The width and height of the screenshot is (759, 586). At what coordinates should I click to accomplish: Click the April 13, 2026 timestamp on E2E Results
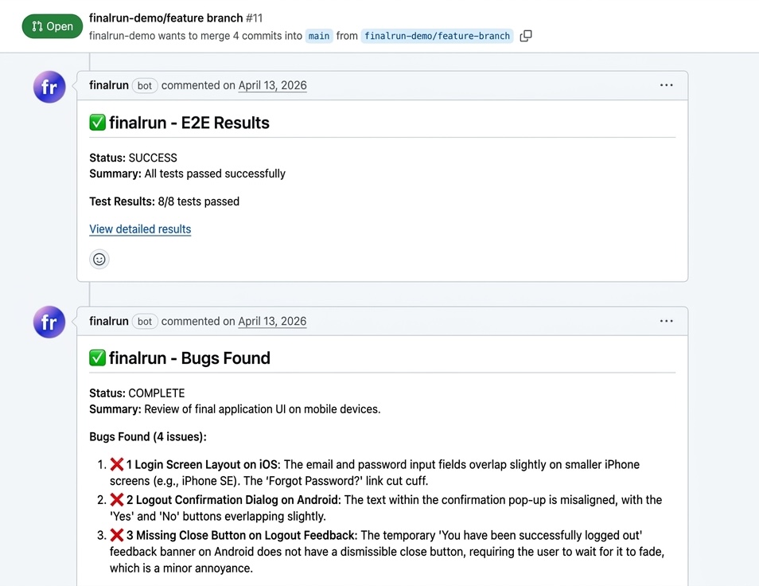point(272,84)
